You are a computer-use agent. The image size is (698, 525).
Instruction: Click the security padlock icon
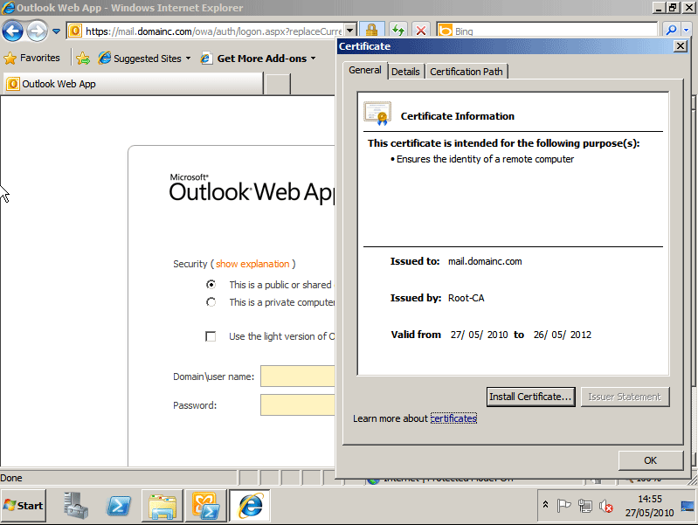click(371, 31)
